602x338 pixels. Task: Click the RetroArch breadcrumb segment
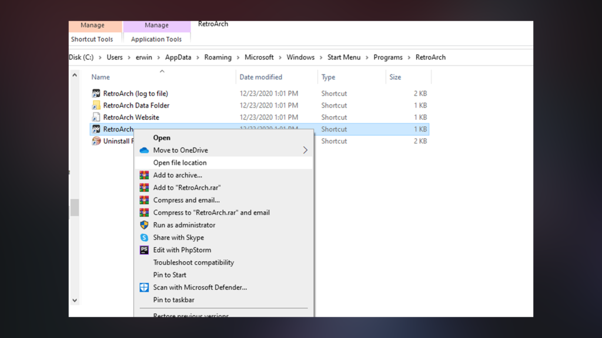click(431, 58)
